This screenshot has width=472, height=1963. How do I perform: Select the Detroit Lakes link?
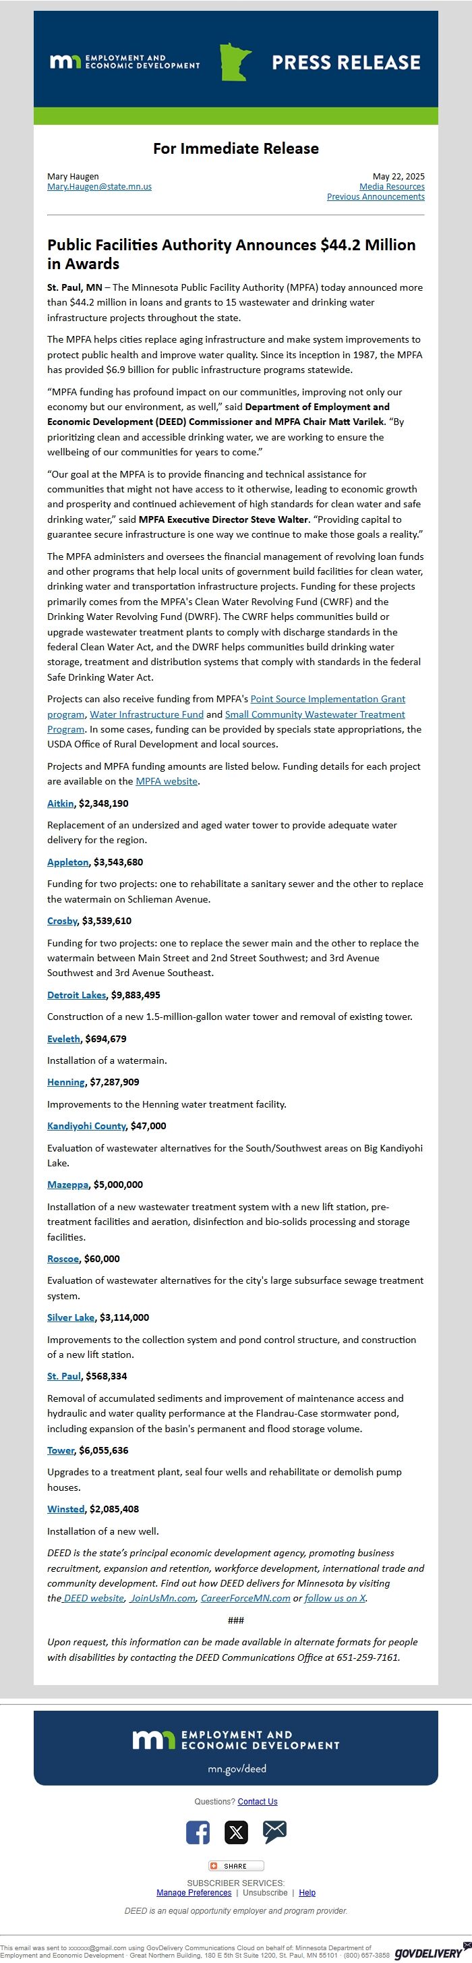(76, 995)
